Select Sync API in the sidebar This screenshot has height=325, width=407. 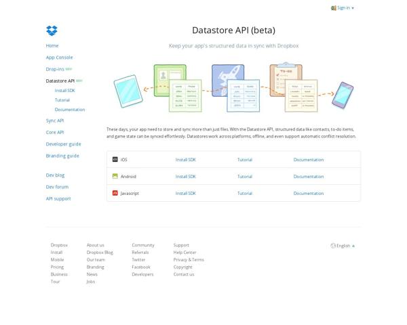click(x=55, y=121)
